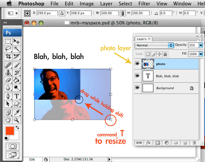Hide the Background layer
The image size is (205, 162).
pyautogui.click(x=137, y=88)
